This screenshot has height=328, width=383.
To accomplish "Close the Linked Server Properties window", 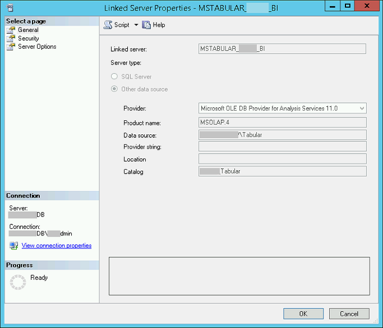I will pyautogui.click(x=367, y=6).
